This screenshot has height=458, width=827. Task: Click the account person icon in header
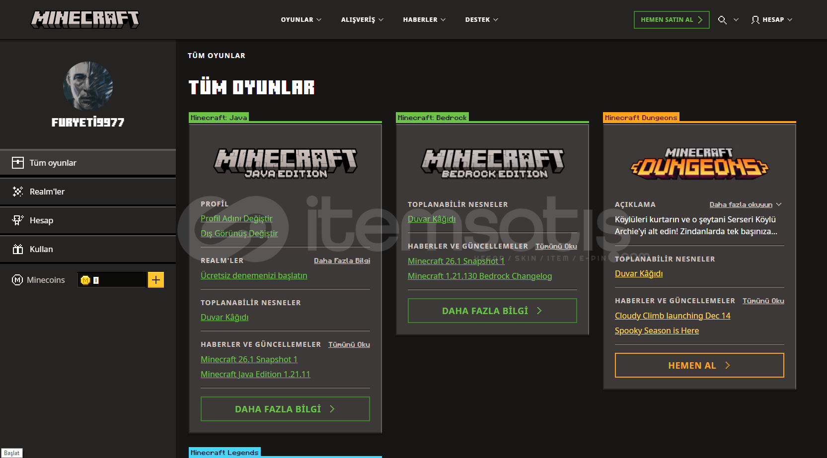point(755,20)
